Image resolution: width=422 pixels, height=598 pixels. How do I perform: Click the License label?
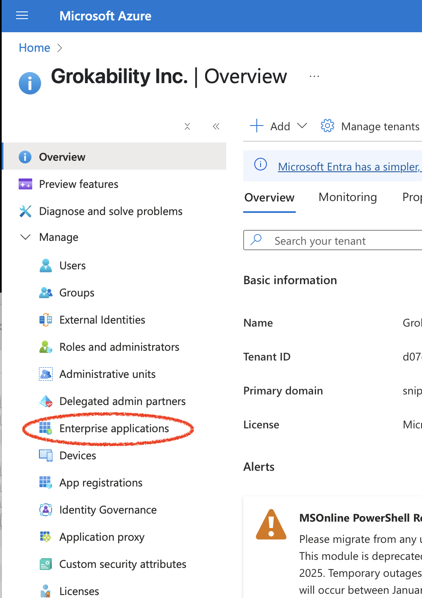tap(261, 425)
